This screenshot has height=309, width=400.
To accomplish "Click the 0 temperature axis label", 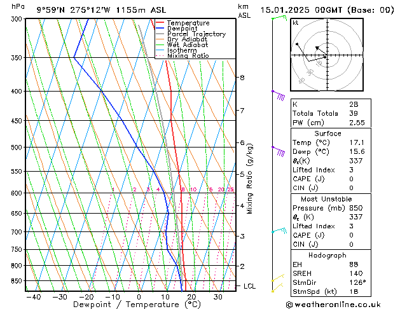I will pos(139,297).
